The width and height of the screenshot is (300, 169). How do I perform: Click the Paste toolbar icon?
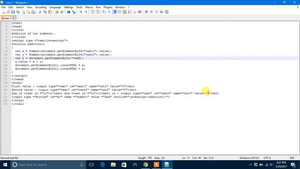click(50, 12)
